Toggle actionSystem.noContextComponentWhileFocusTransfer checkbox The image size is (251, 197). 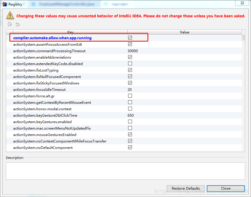click(130, 141)
